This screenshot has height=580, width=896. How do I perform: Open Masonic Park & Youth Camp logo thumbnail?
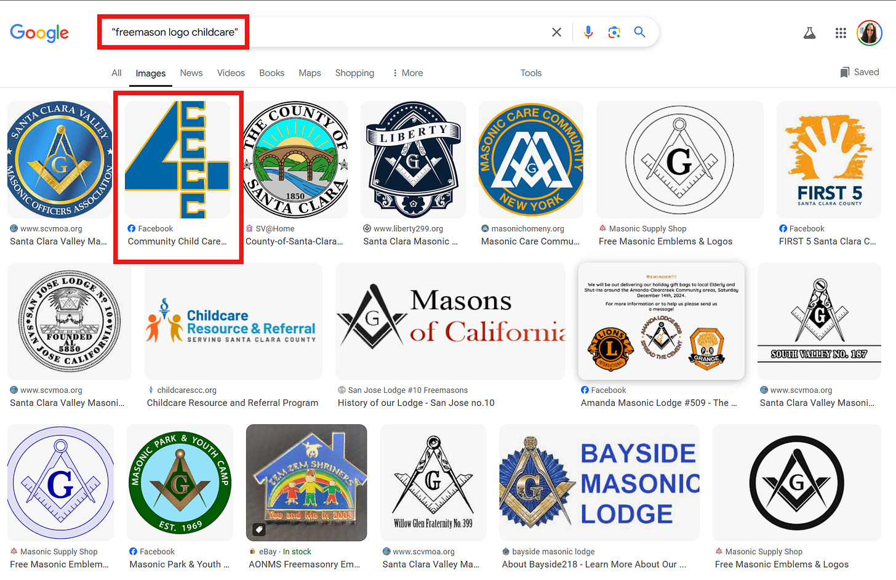180,483
